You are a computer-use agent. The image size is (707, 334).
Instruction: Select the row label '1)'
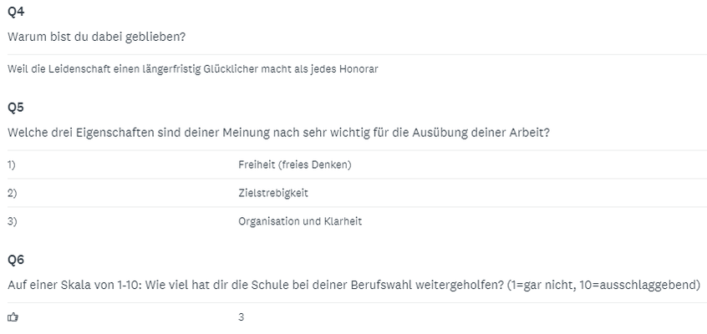point(12,165)
